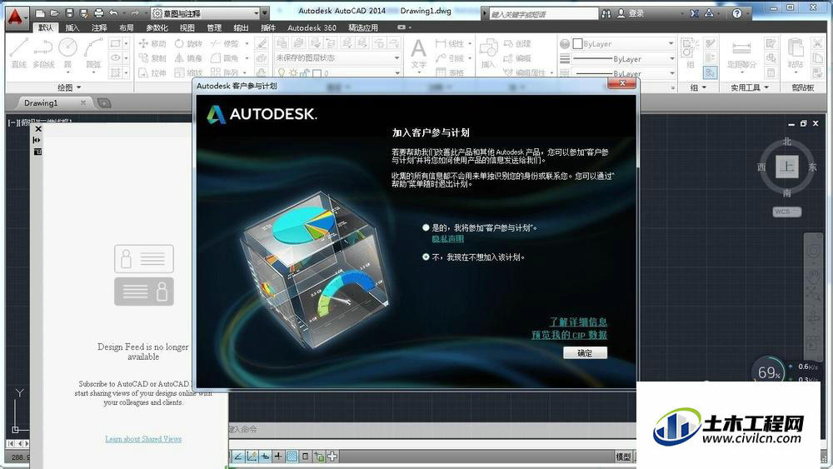Click the WCS button below the ViewCube
This screenshot has height=469, width=833.
[787, 212]
